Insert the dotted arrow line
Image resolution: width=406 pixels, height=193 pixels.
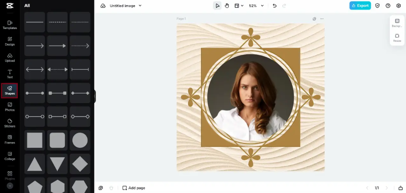coord(80,46)
